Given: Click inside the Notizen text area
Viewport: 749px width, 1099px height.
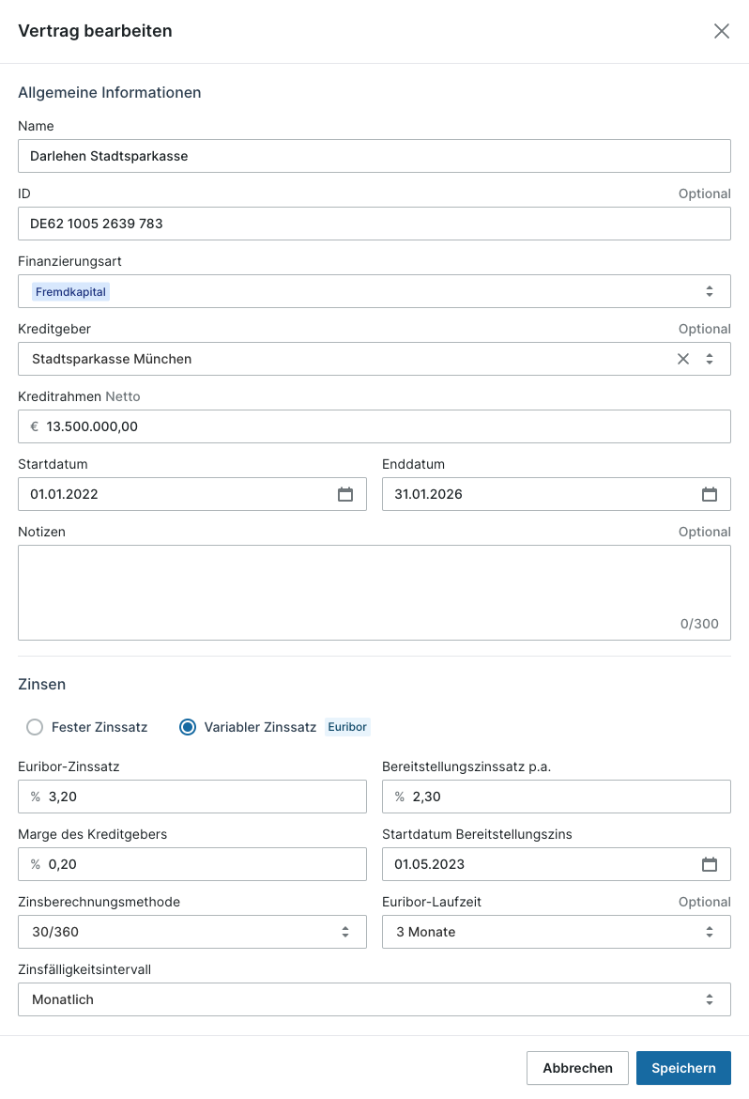Looking at the screenshot, I should (374, 593).
